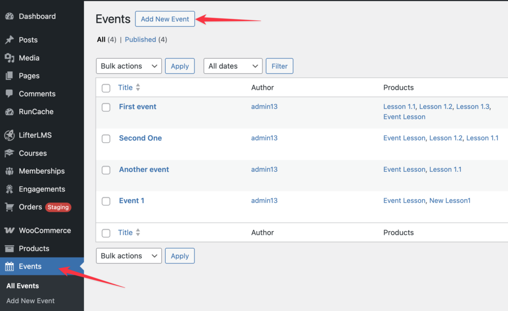Check the Second One row checkbox
This screenshot has width=508, height=311.
(x=106, y=139)
